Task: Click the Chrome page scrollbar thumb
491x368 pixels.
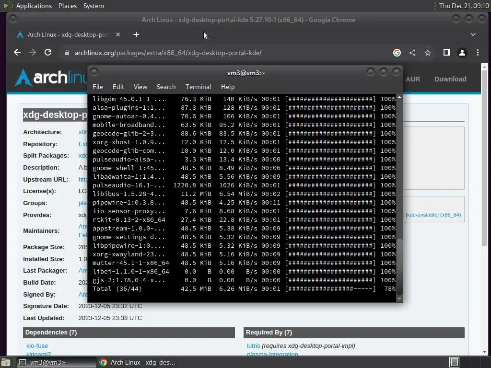Action: click(484, 158)
